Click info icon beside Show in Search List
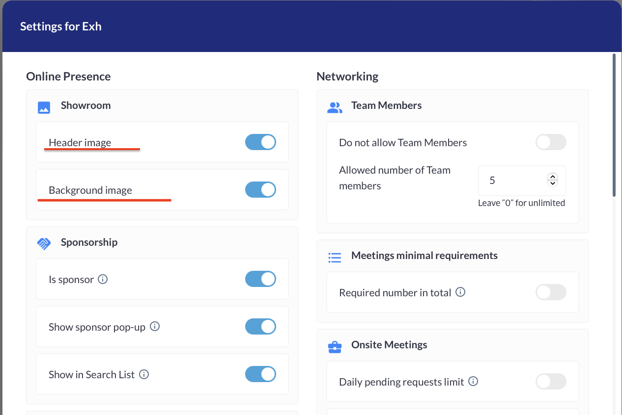Viewport: 622px width, 415px height. (x=144, y=374)
